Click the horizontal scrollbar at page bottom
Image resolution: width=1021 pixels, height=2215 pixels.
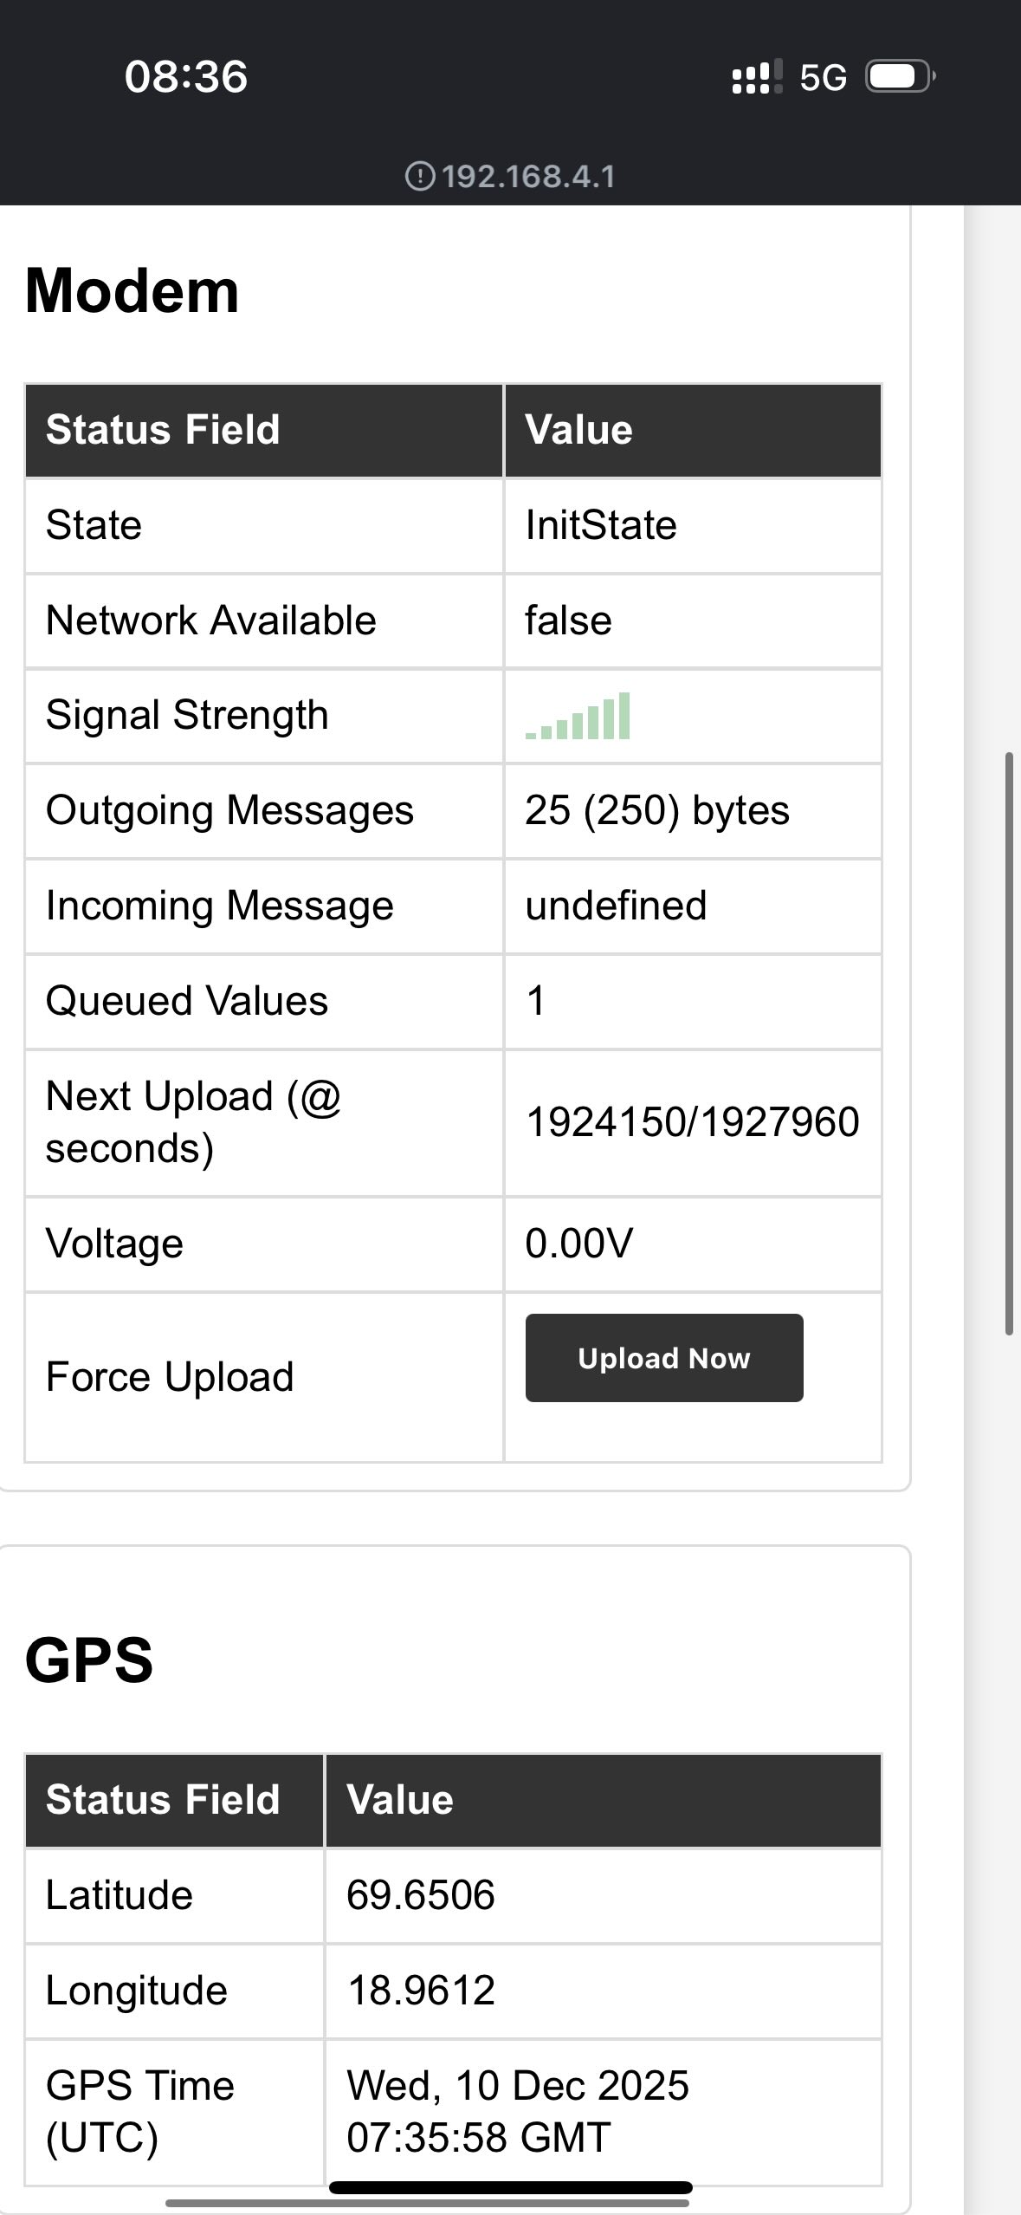[427, 2202]
